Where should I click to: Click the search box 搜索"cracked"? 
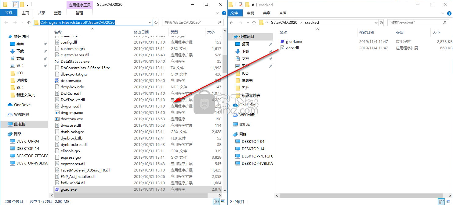418,23
